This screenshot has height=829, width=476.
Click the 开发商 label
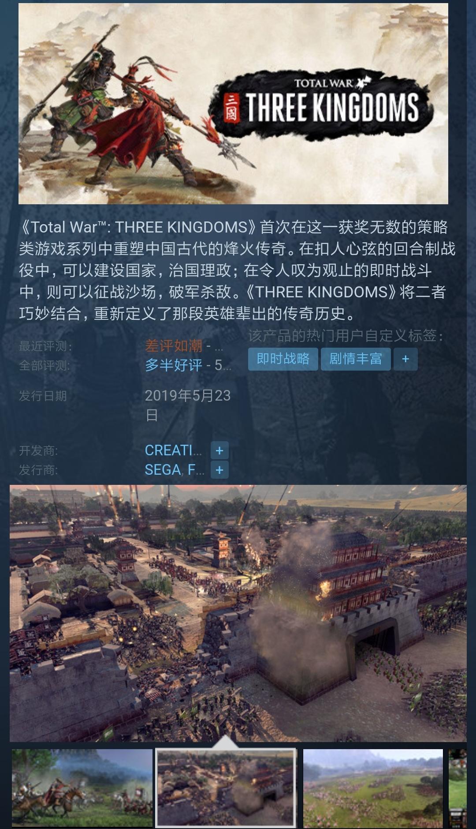(38, 450)
